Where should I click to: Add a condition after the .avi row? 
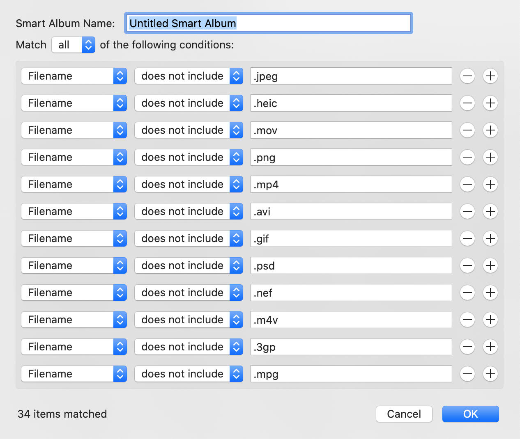click(490, 211)
